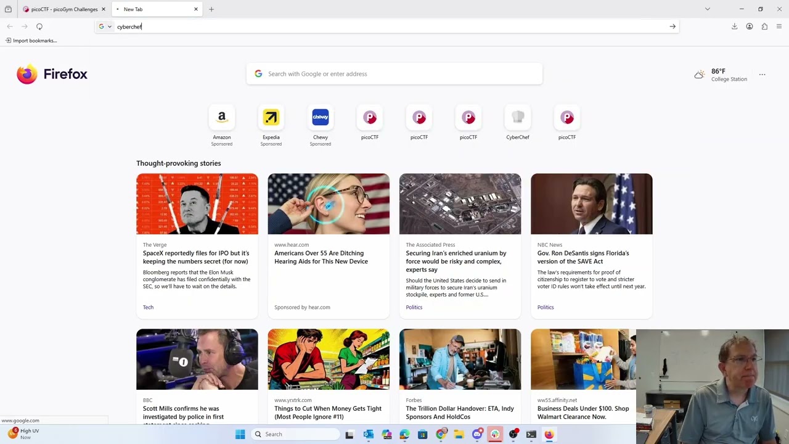Open the Firefox Downloads panel
The width and height of the screenshot is (789, 444).
pyautogui.click(x=735, y=27)
